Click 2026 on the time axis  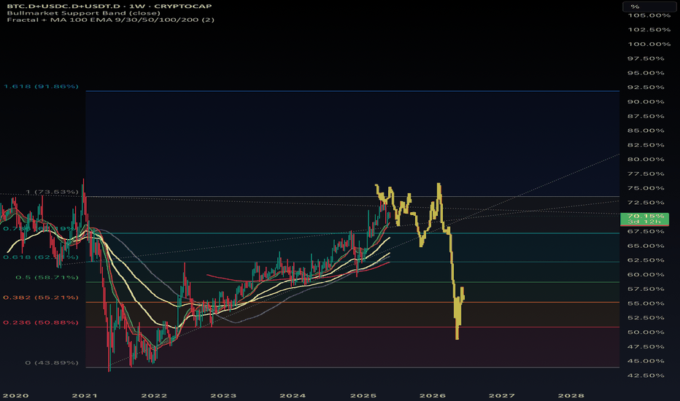click(x=433, y=395)
